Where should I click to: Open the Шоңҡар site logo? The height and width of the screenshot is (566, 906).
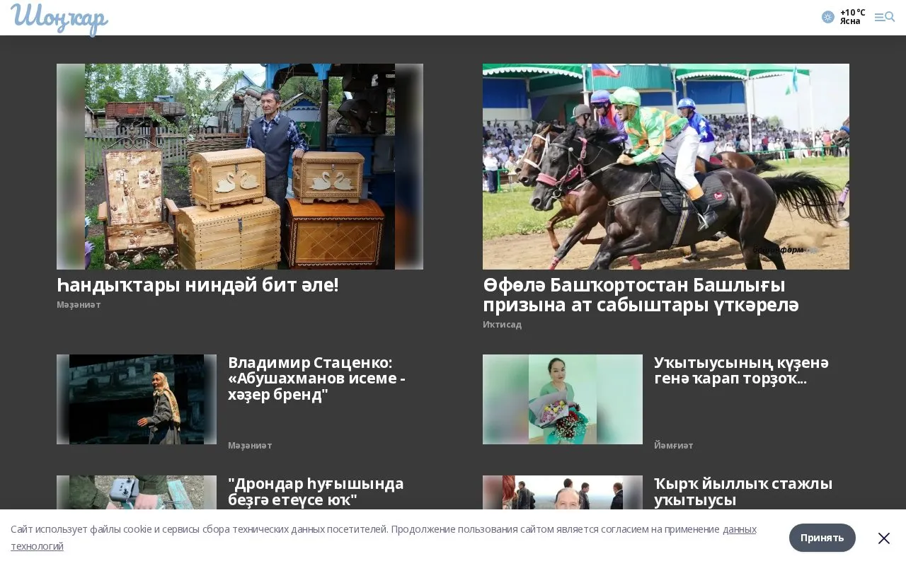tap(59, 18)
